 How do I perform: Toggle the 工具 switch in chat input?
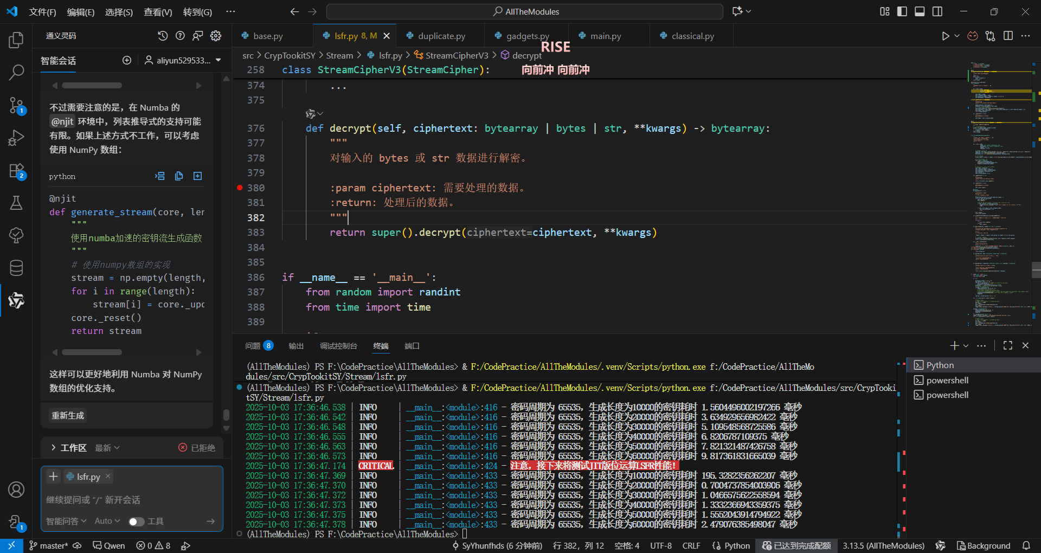(x=136, y=522)
